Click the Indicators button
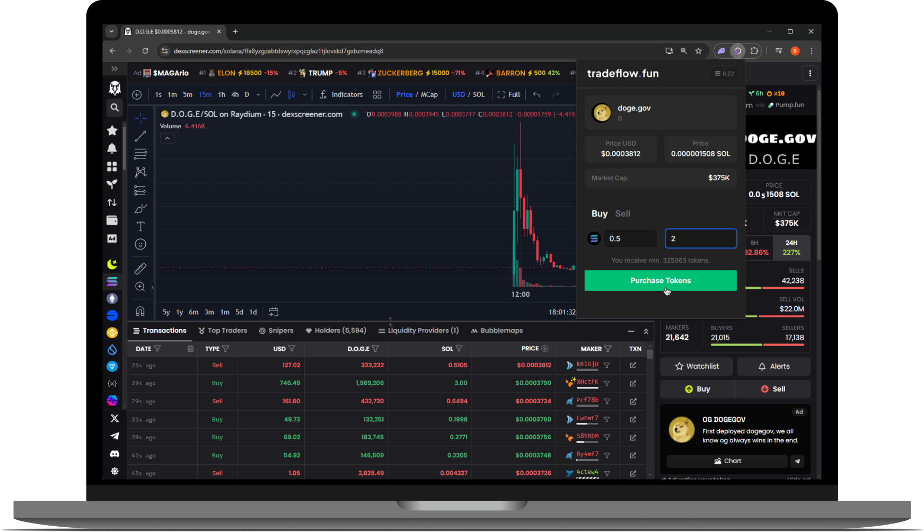Screen dimensions: 924x532 point(341,94)
